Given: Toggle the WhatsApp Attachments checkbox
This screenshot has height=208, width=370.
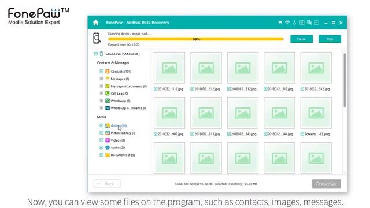Looking at the screenshot, I should 102,108.
